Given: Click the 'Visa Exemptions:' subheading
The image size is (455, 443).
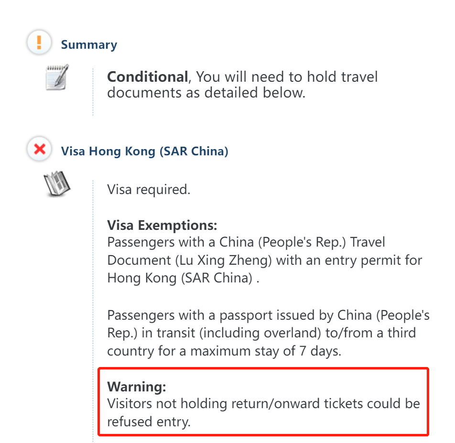Looking at the screenshot, I should point(162,225).
